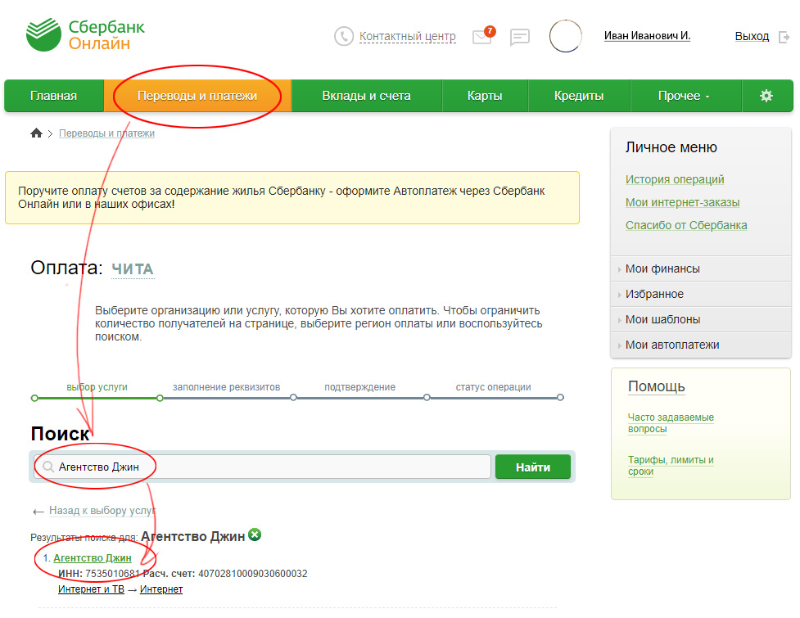This screenshot has width=800, height=618.
Task: Click the phone icon near Контактный центр
Action: pos(343,36)
